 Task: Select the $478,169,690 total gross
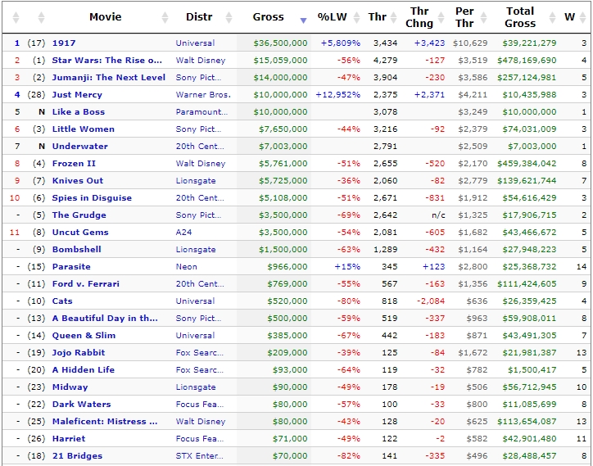click(x=527, y=60)
